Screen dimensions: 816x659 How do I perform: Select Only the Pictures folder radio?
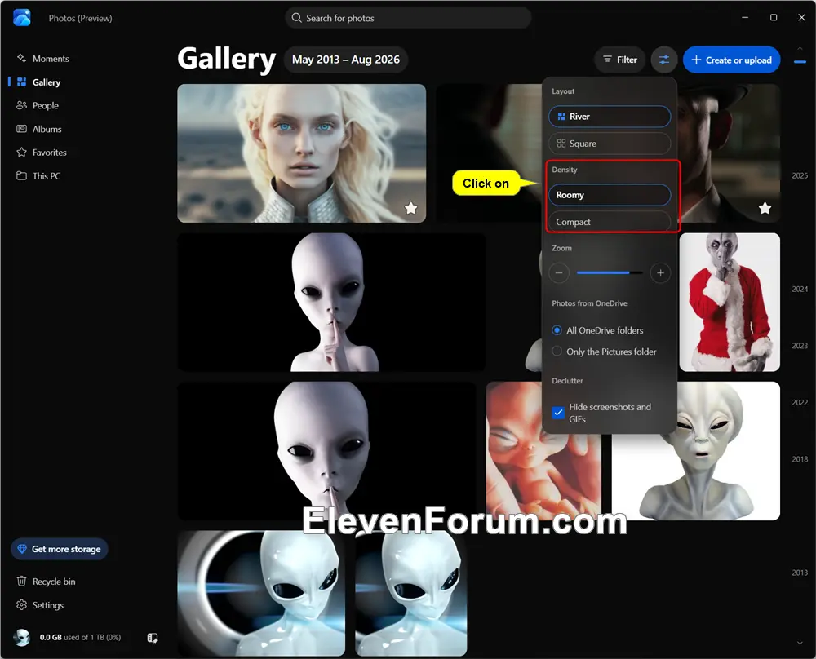[557, 351]
